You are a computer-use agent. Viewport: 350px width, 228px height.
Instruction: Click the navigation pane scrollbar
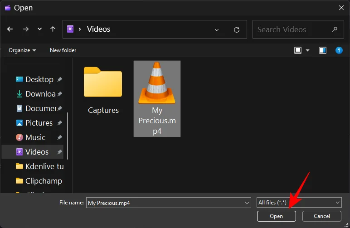click(68, 136)
